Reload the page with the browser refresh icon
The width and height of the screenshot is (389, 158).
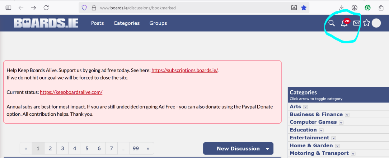click(x=46, y=8)
